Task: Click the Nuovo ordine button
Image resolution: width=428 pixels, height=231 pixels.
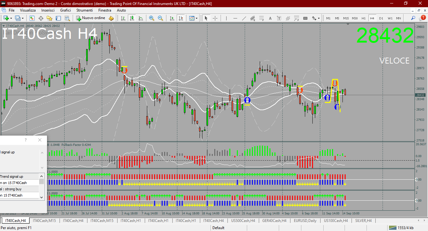Action: pyautogui.click(x=91, y=18)
